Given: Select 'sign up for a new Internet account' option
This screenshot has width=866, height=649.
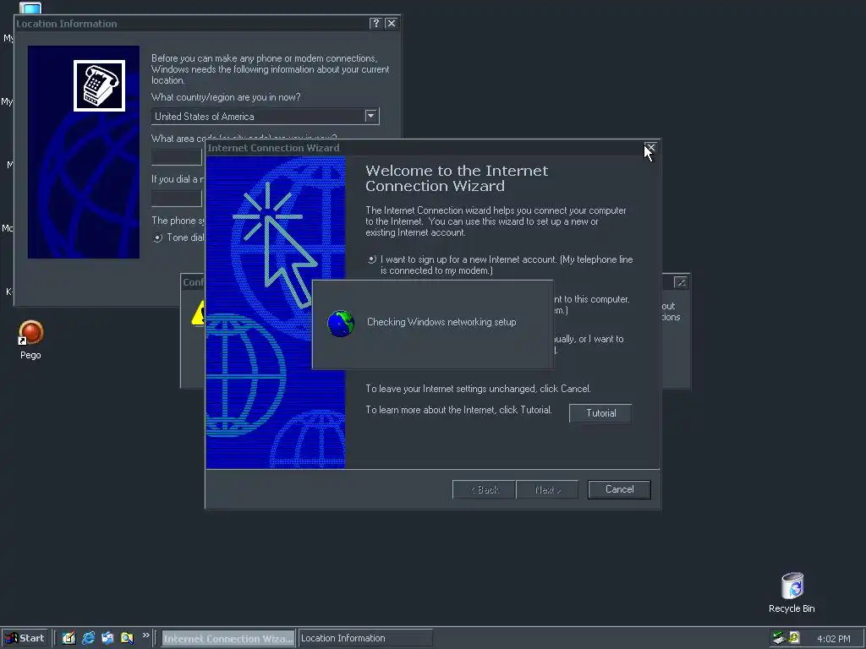Looking at the screenshot, I should (372, 259).
